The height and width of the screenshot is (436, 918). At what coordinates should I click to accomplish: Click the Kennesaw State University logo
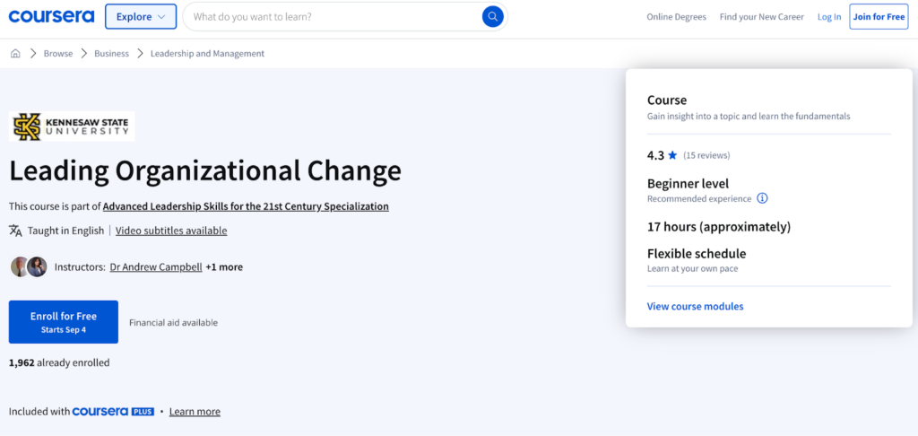pos(72,126)
